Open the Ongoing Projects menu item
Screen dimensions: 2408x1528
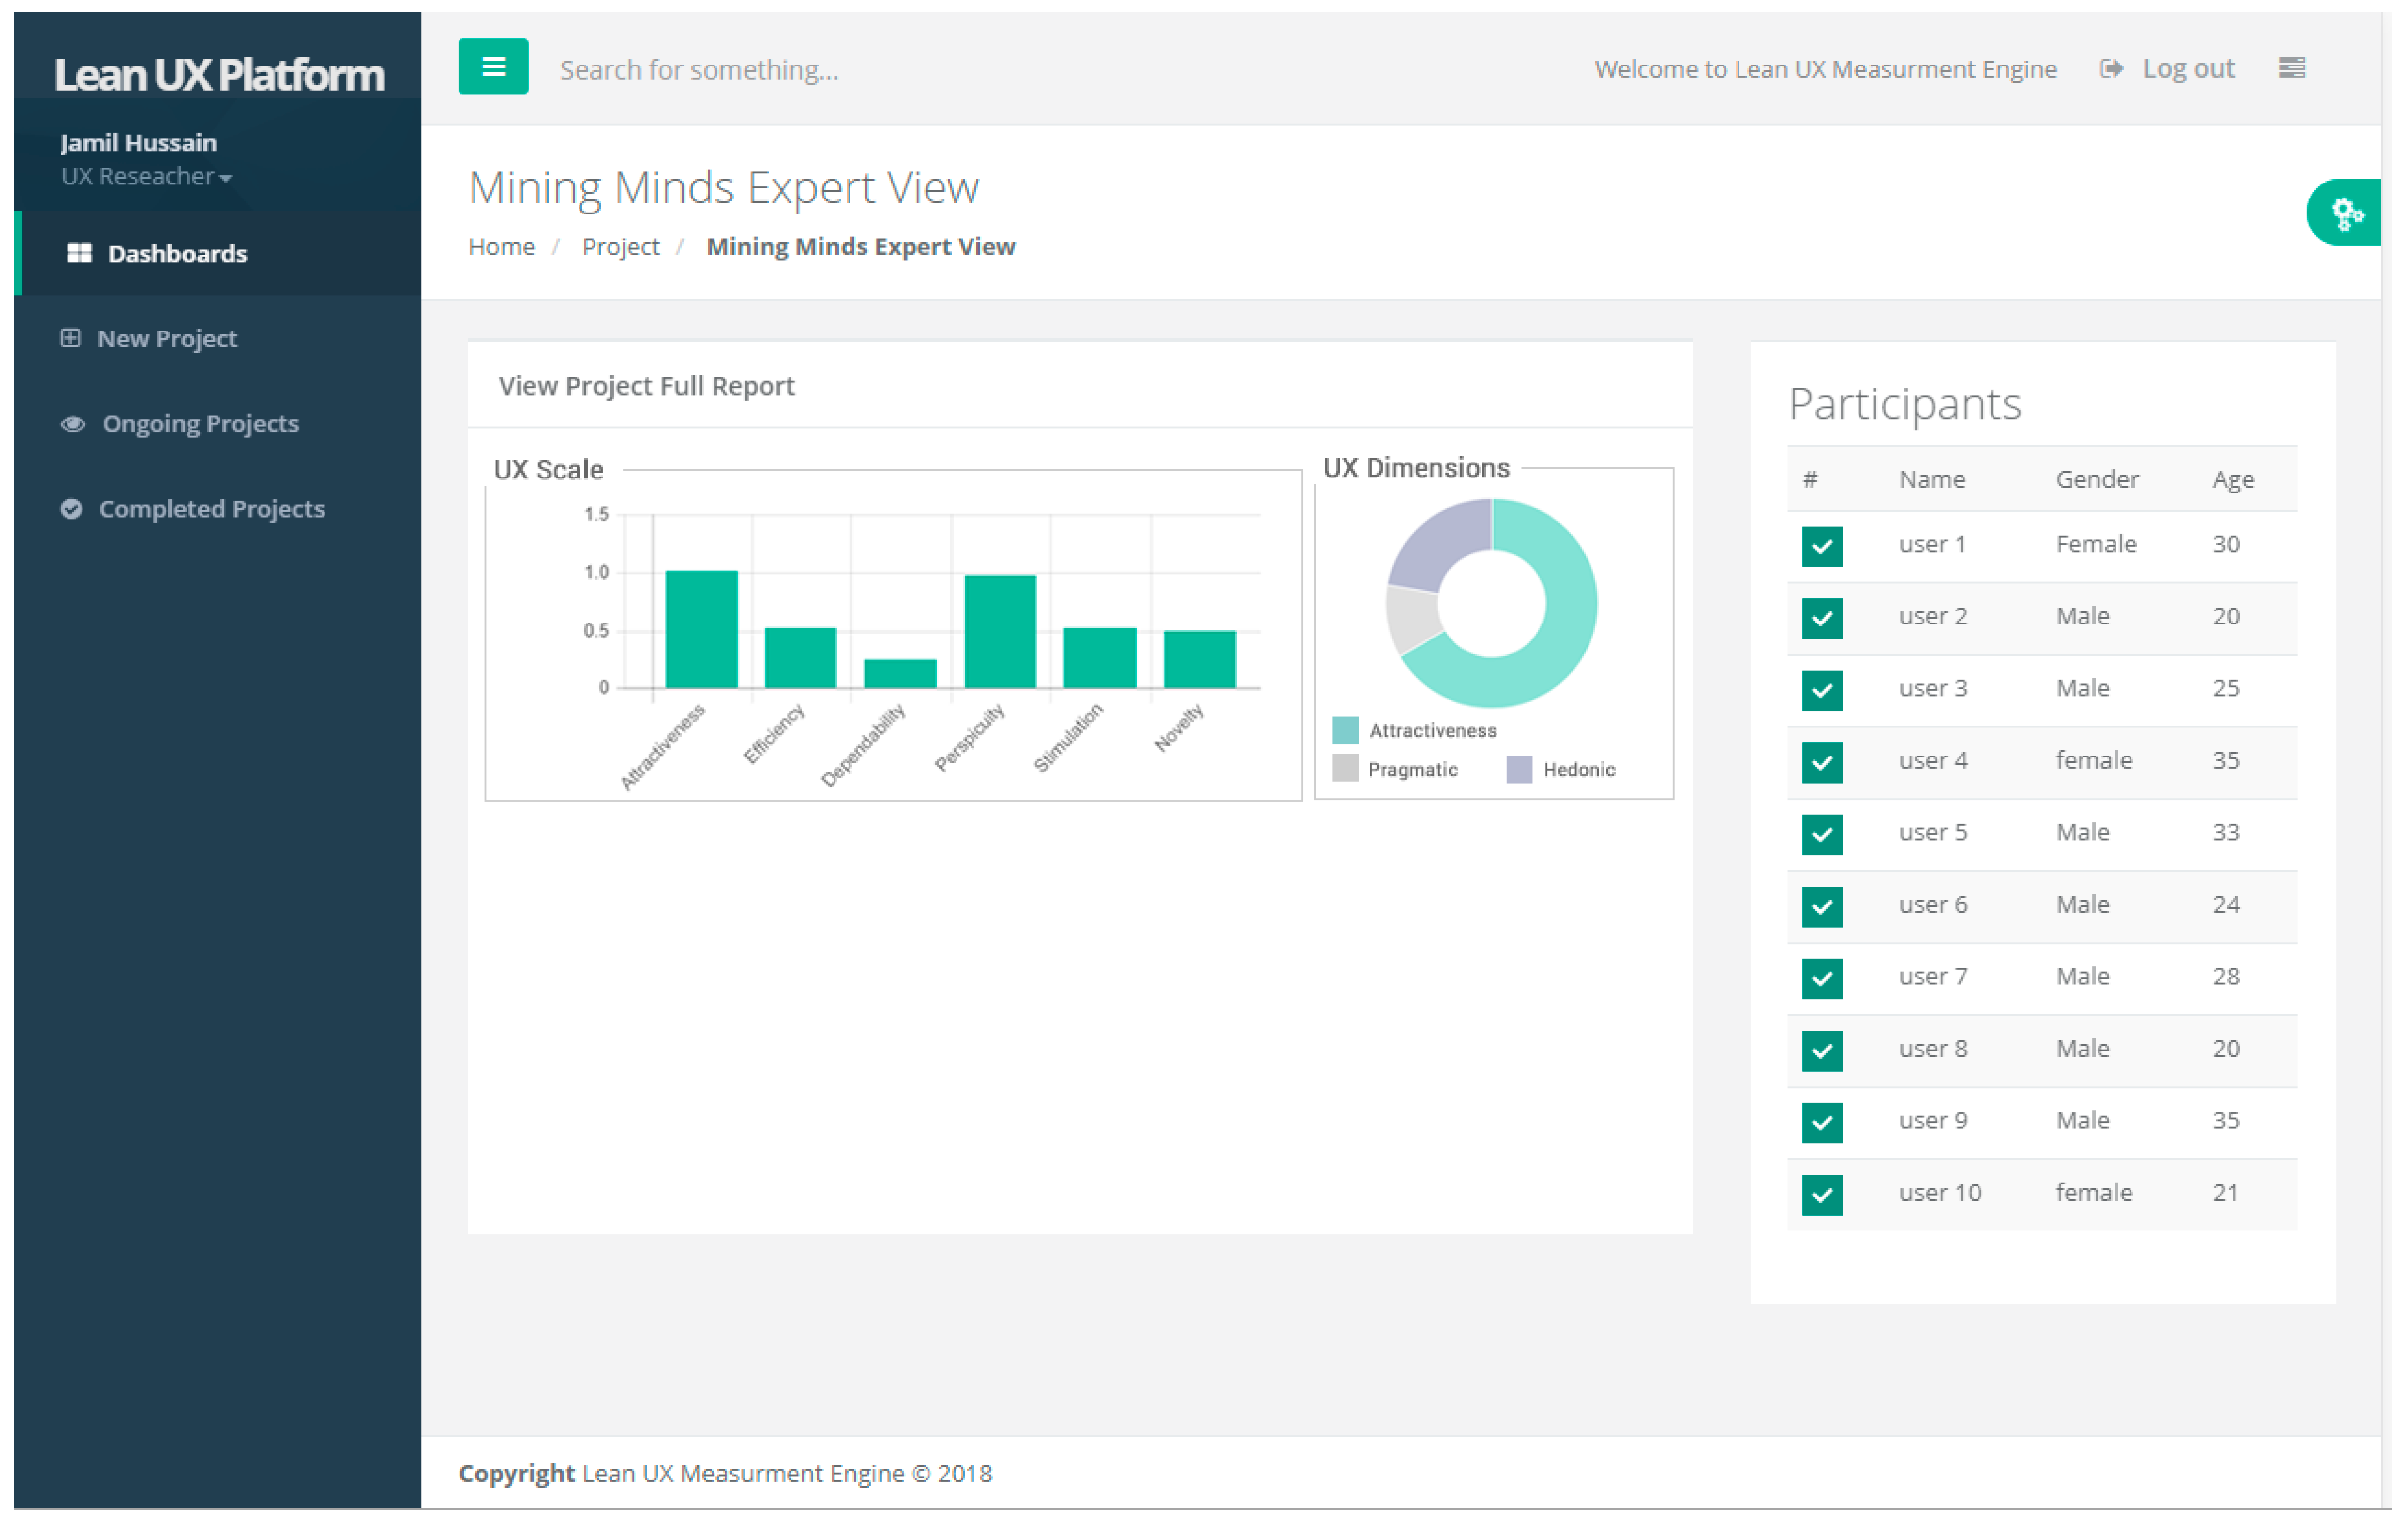point(218,424)
